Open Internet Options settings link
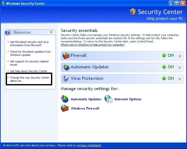 tap(128, 99)
